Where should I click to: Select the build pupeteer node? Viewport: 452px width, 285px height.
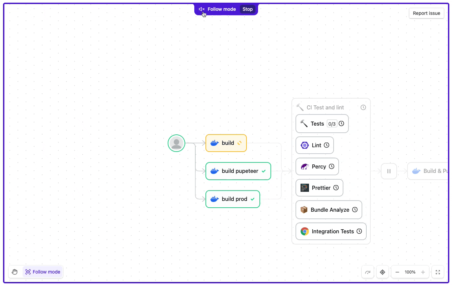tap(238, 171)
